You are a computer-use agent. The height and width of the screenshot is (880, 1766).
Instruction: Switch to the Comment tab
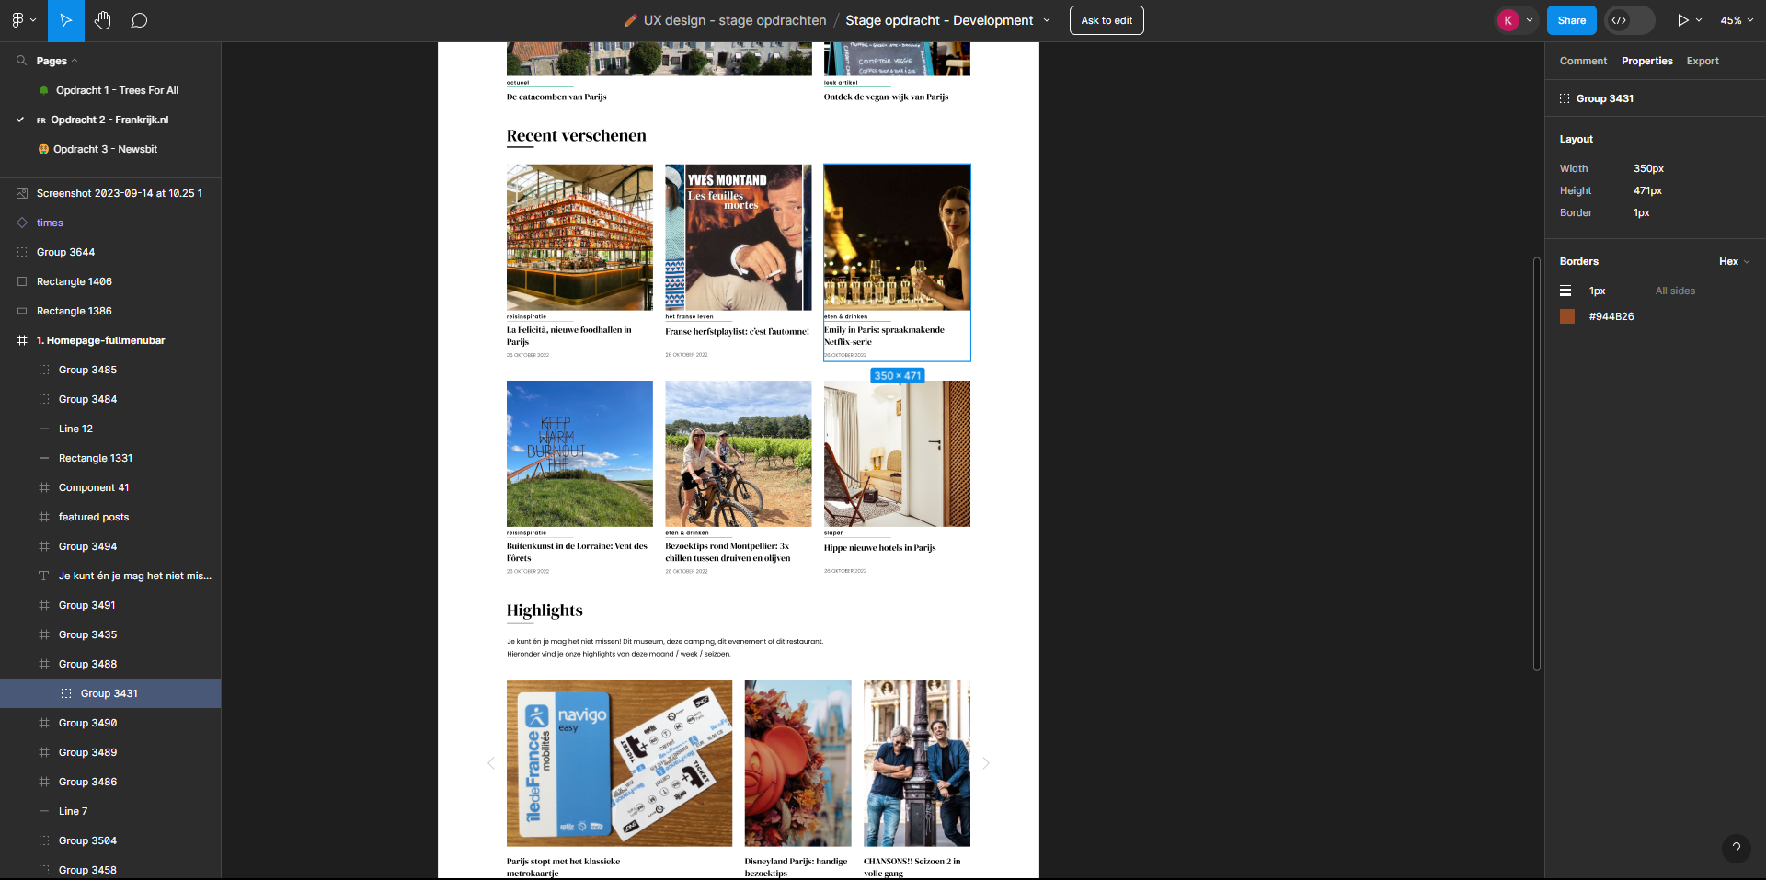coord(1583,61)
